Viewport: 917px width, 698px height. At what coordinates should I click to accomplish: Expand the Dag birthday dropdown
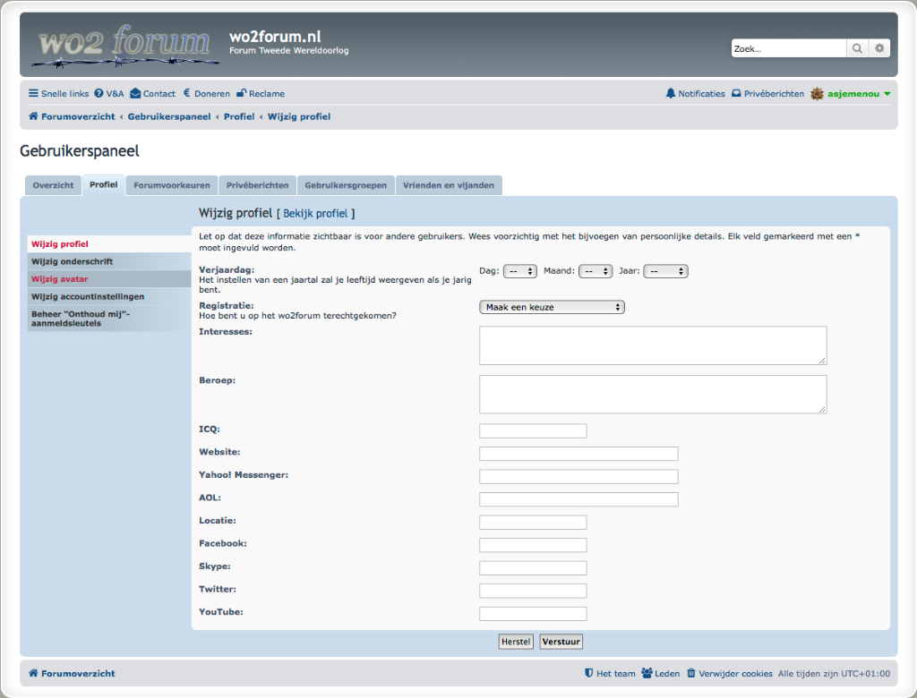click(x=519, y=271)
